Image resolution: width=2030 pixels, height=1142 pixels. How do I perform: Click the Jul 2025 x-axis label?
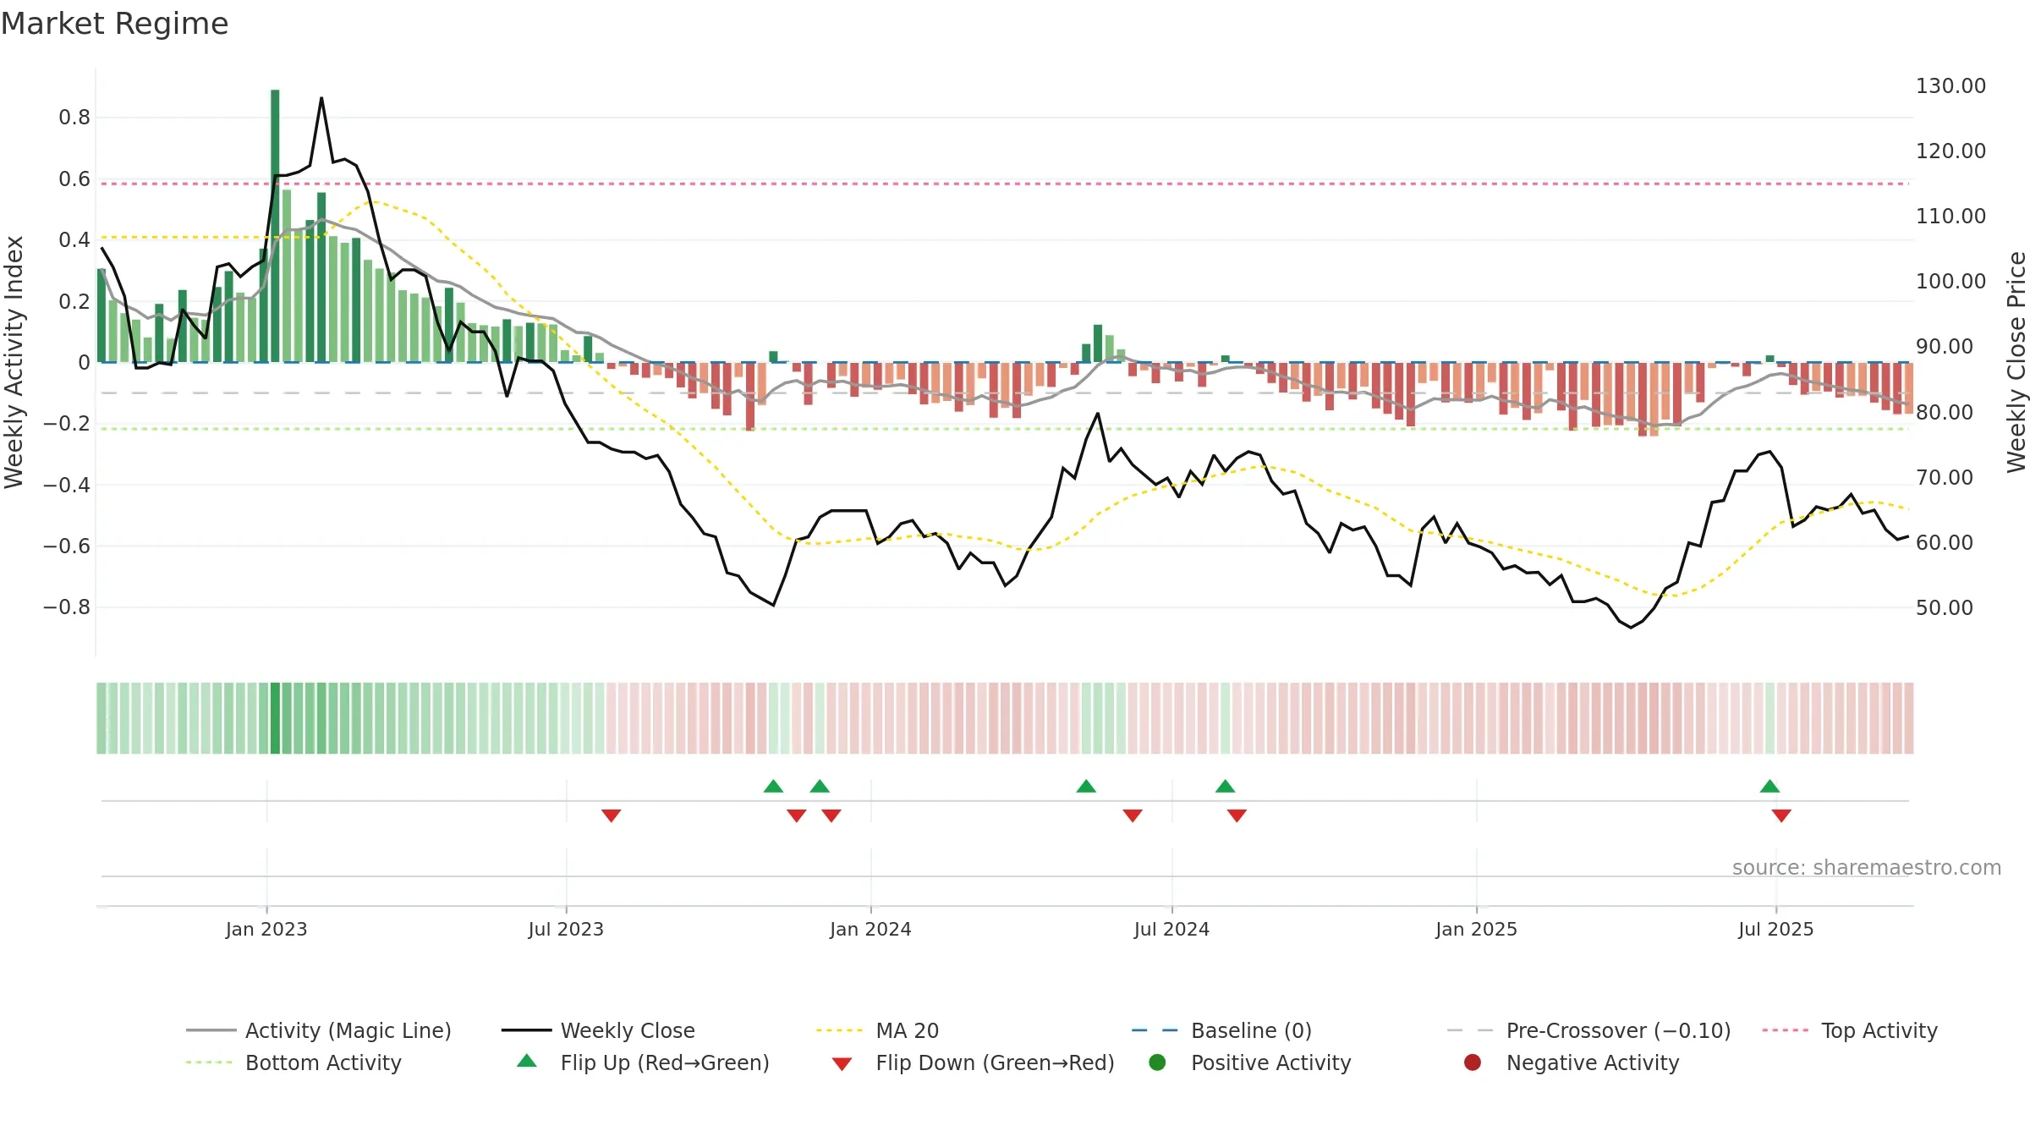click(x=1775, y=930)
